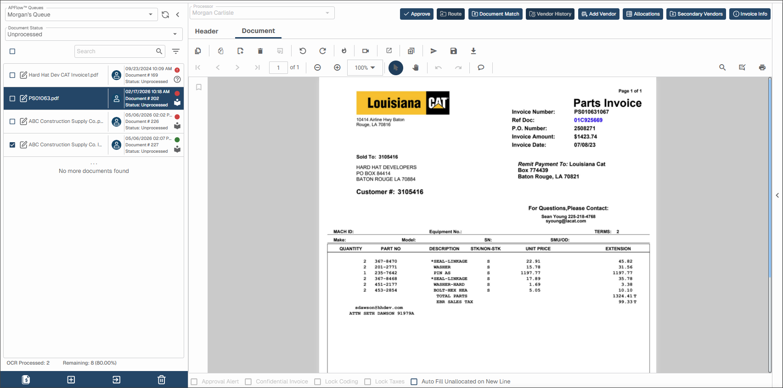Open annotation edit tool near print icon
Image resolution: width=783 pixels, height=388 pixels.
tap(742, 67)
